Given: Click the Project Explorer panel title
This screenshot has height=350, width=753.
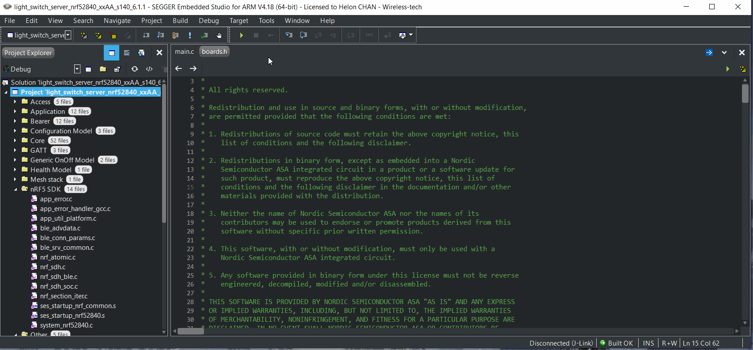Looking at the screenshot, I should coord(28,53).
